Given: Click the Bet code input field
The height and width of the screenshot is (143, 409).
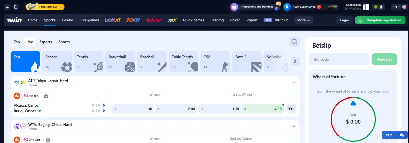Looking at the screenshot, I should point(339,59).
